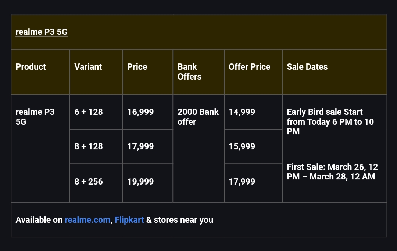Click the Offer Price column header

249,67
